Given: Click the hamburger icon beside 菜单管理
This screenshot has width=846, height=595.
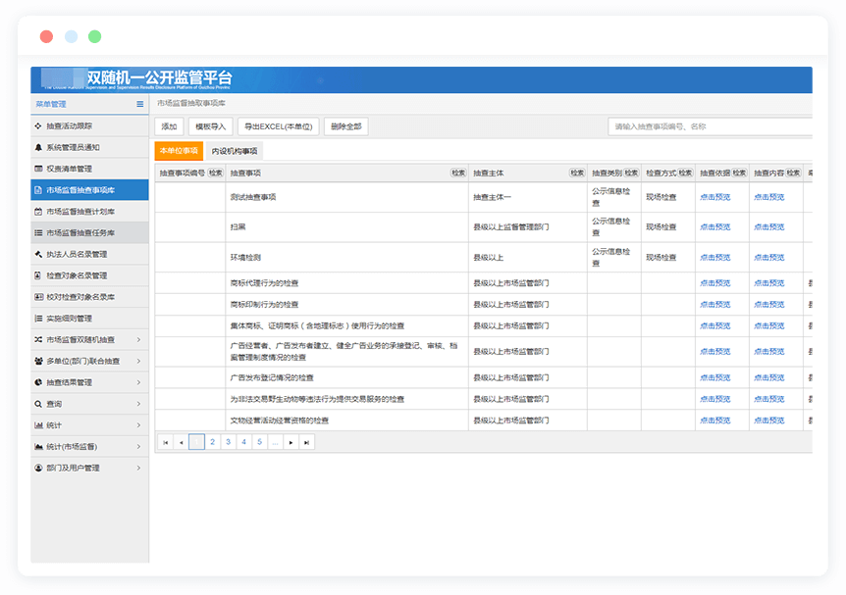Looking at the screenshot, I should coord(139,104).
